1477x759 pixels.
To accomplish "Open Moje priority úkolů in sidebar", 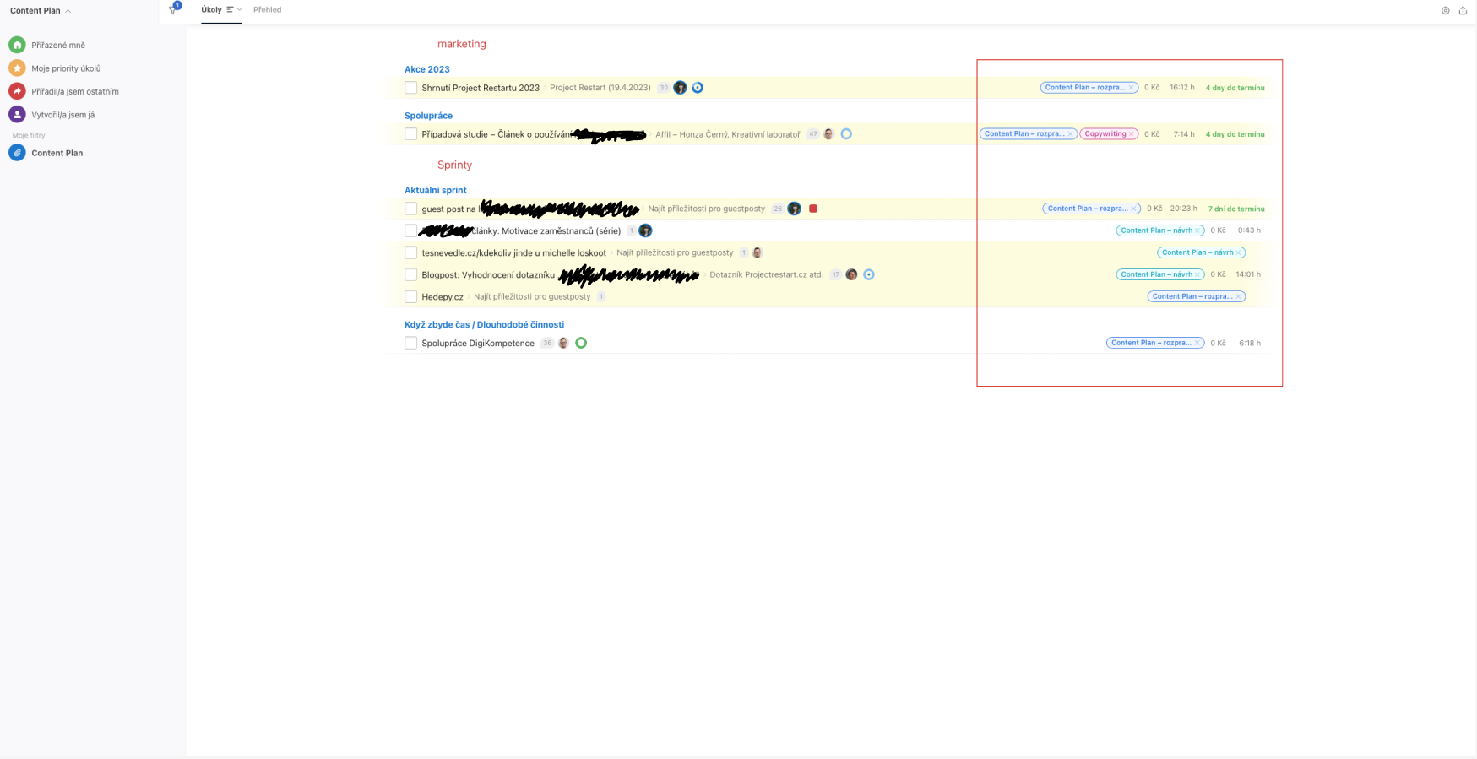I will coord(66,68).
